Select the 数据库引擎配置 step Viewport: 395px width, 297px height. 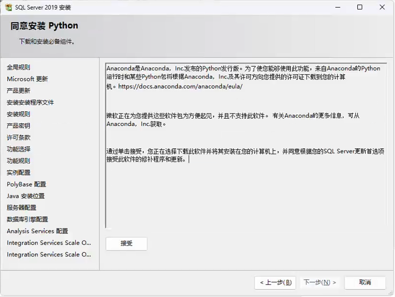(27, 219)
